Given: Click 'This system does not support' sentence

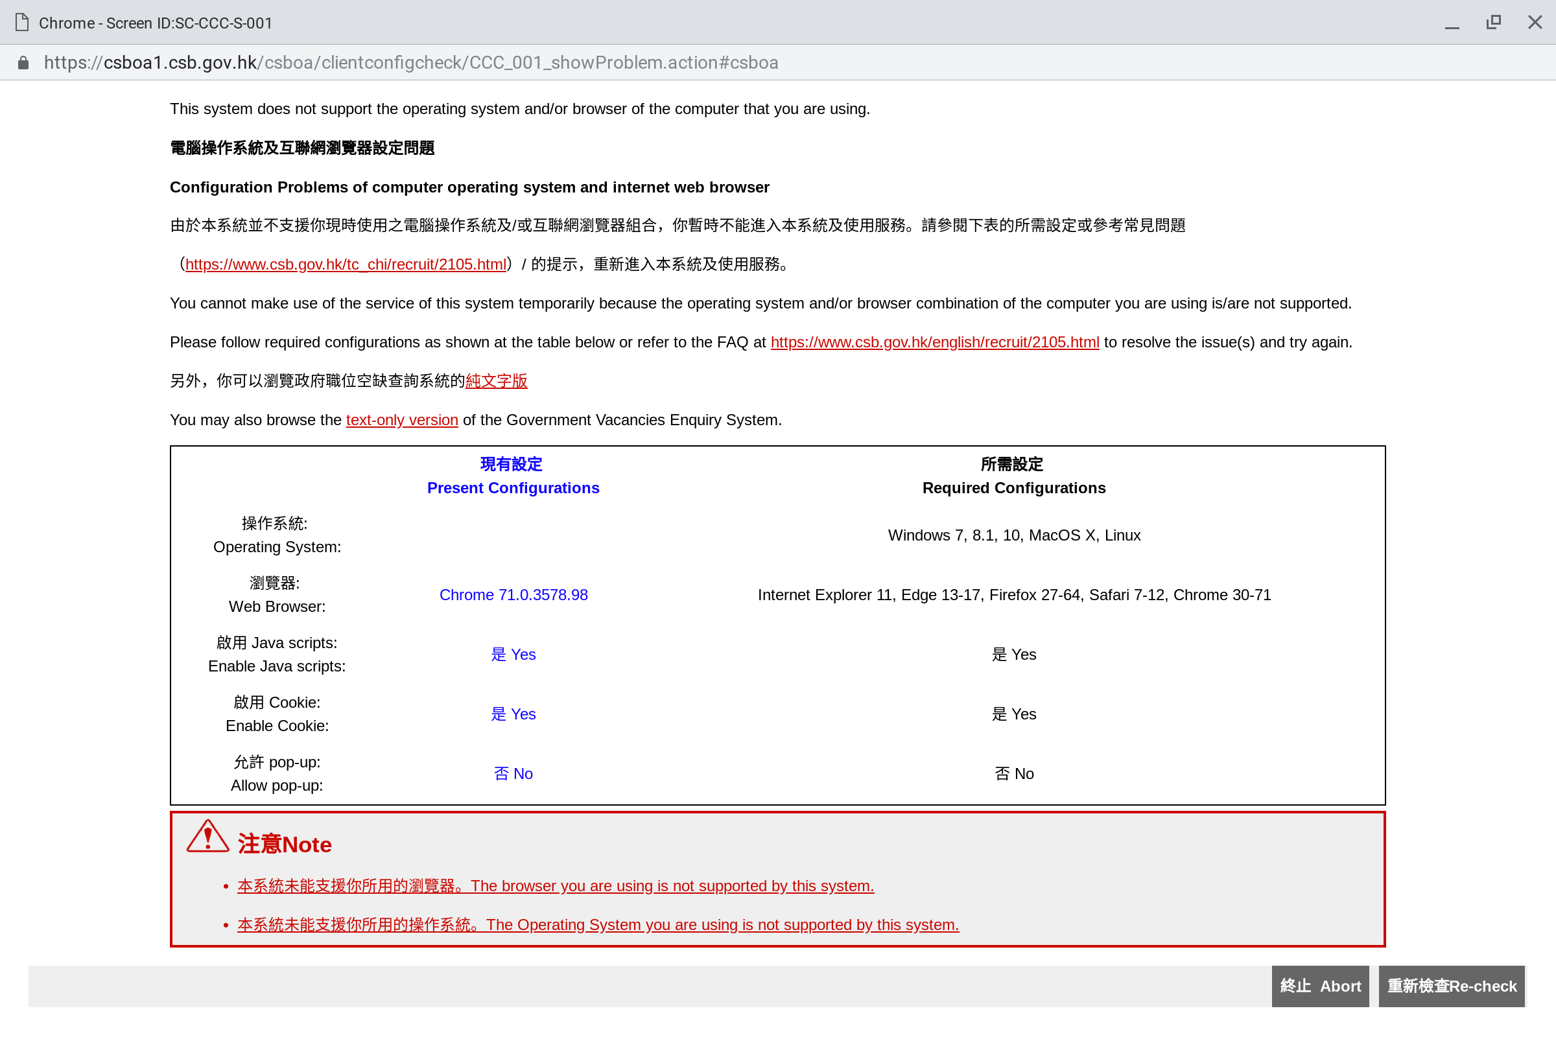Looking at the screenshot, I should point(520,109).
